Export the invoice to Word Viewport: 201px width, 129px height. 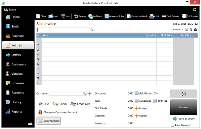pyautogui.click(x=137, y=16)
